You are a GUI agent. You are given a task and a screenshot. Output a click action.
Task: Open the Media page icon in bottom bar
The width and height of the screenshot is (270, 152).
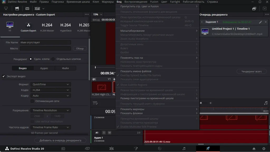[x=63, y=149]
